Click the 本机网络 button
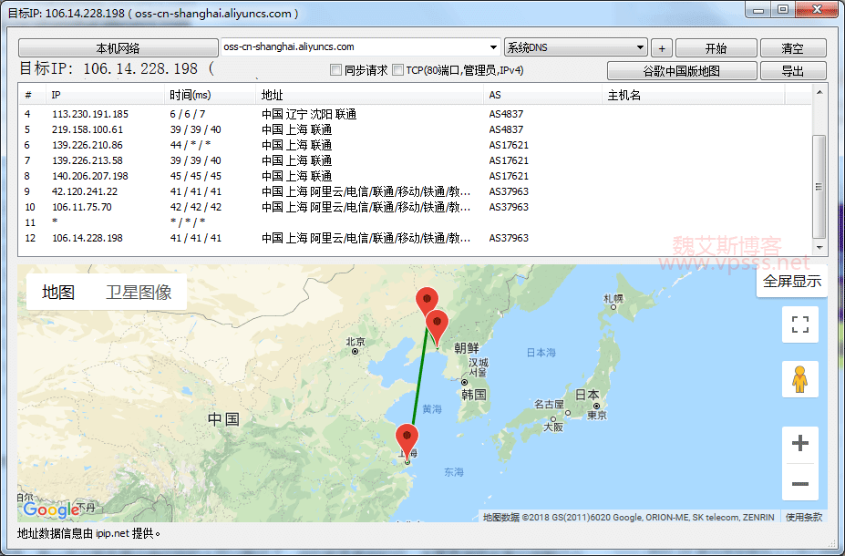 coord(118,48)
